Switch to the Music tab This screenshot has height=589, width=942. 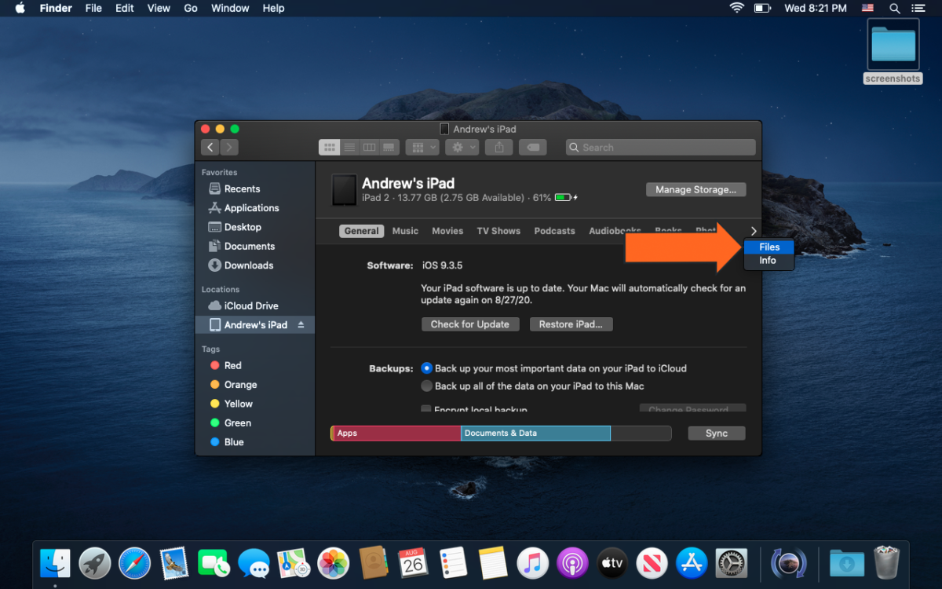[x=405, y=231]
